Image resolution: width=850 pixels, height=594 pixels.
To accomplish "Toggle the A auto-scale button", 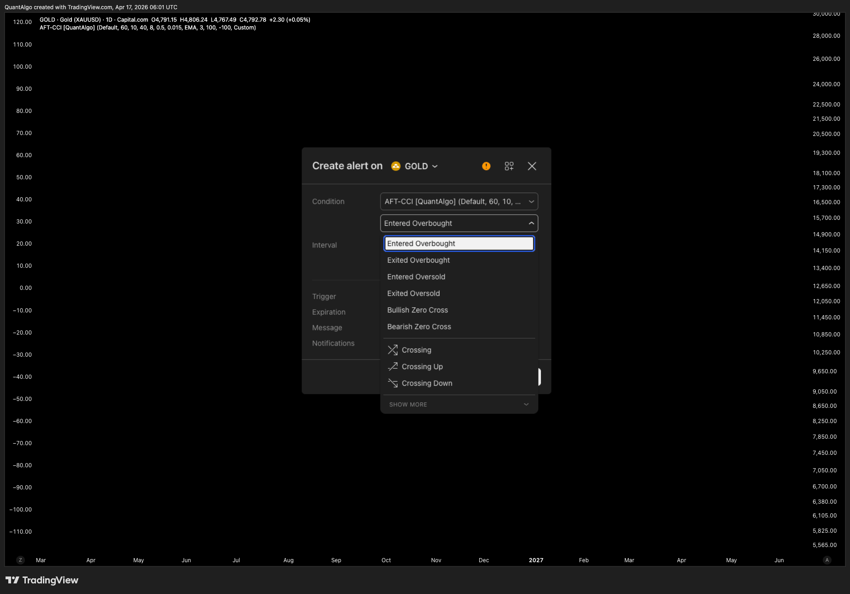I will click(x=827, y=560).
